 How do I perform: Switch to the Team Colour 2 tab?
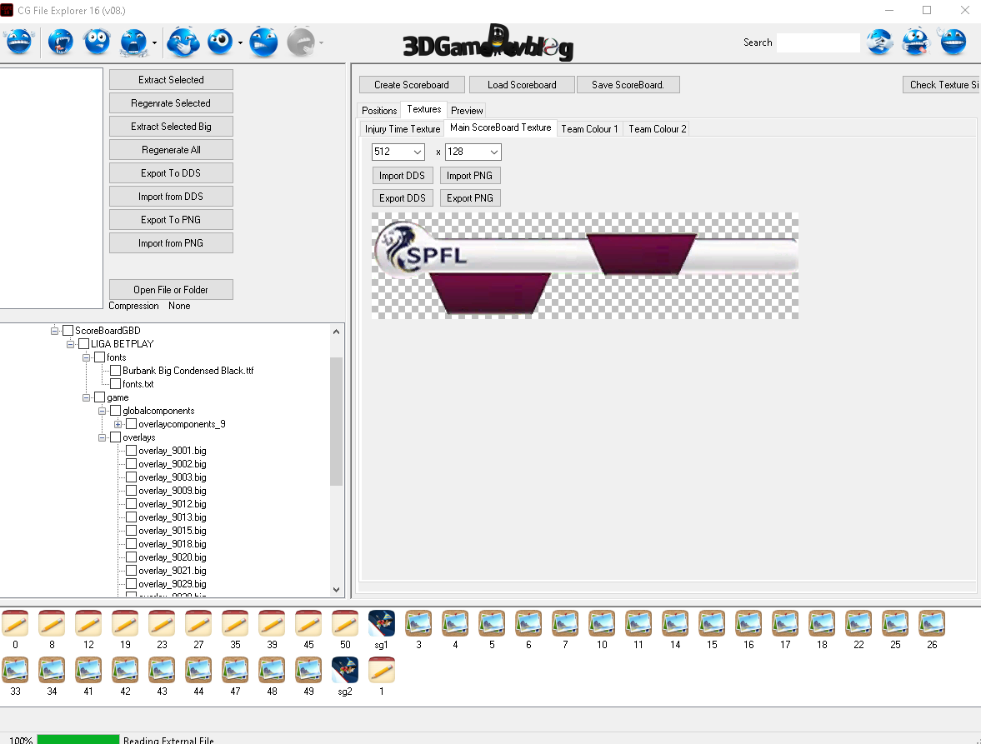[x=657, y=129]
